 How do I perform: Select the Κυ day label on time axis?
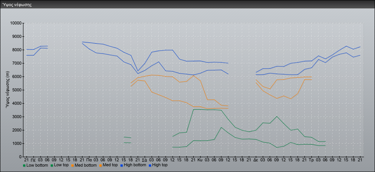point(200,159)
